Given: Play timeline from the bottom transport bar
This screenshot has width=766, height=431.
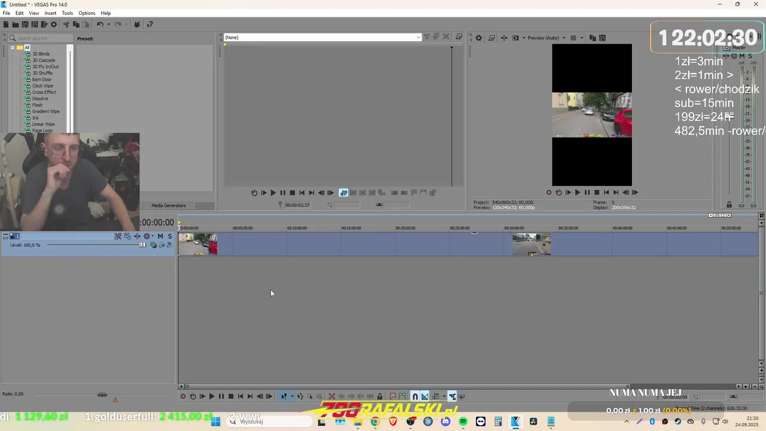Looking at the screenshot, I should [x=211, y=396].
